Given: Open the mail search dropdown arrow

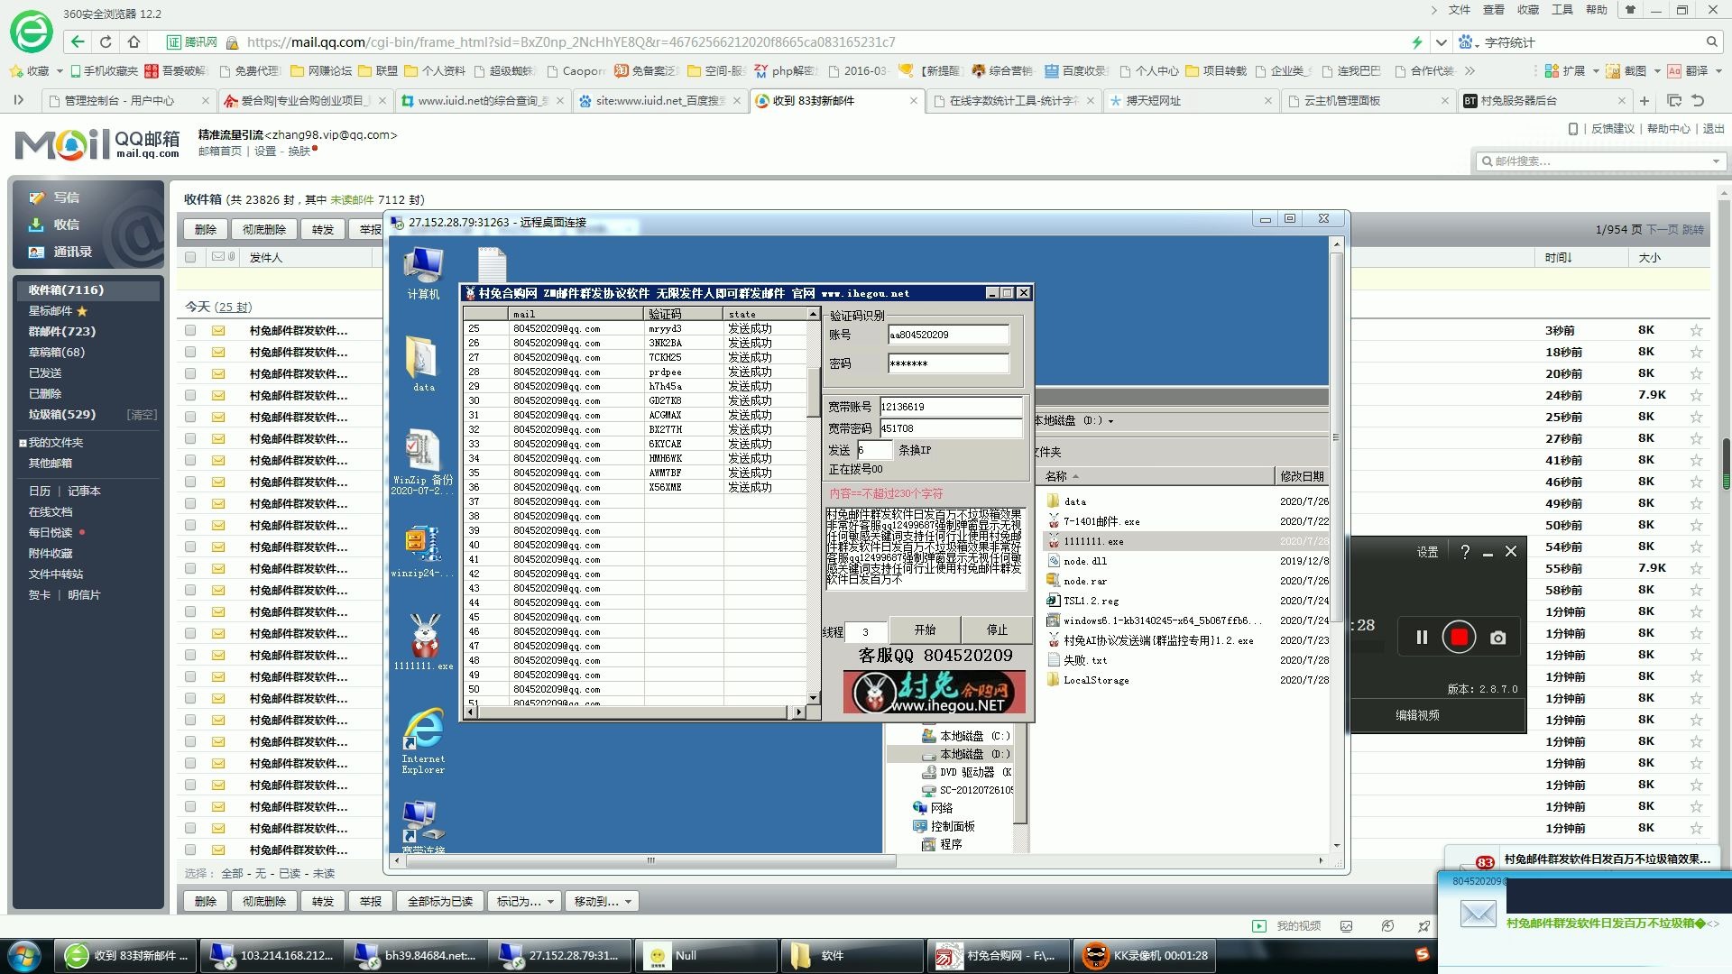Looking at the screenshot, I should pos(1715,161).
